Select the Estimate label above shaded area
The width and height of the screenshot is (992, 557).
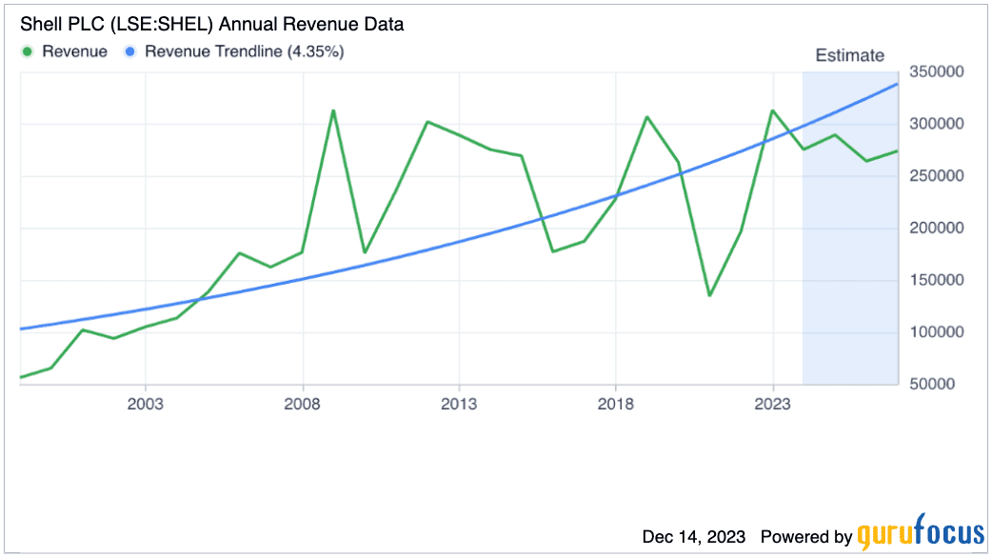(x=850, y=55)
